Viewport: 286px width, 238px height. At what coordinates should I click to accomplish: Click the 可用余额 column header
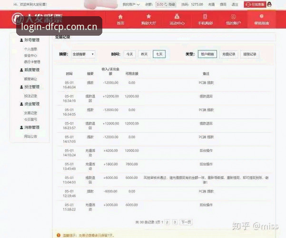132,74
